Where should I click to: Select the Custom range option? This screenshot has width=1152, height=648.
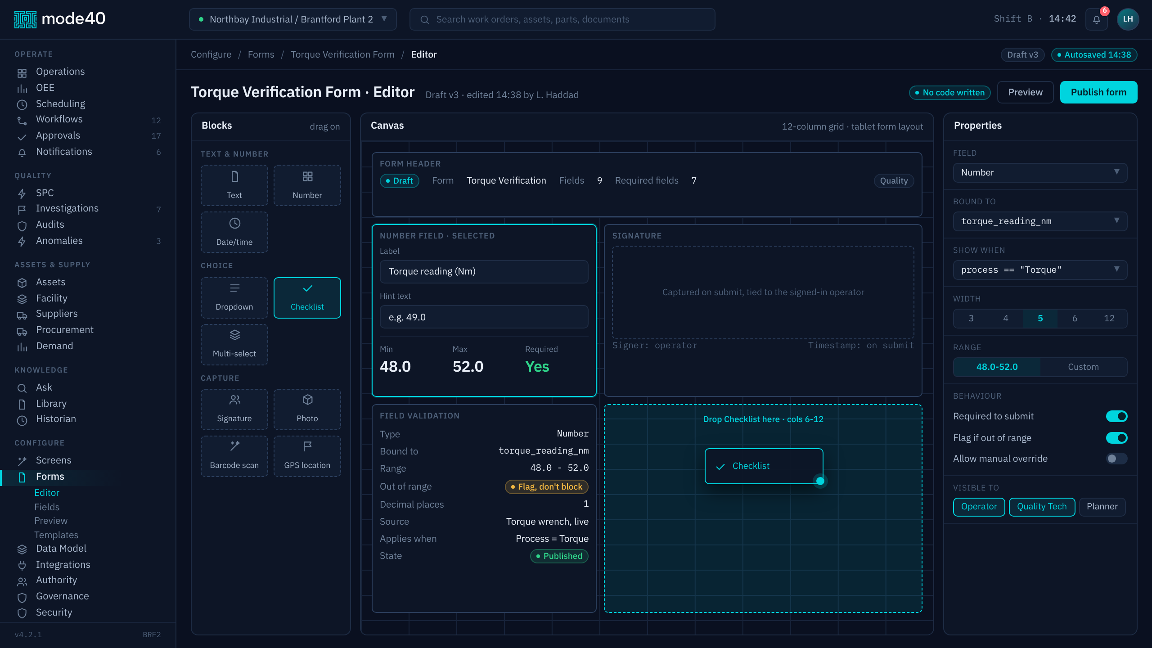[1083, 367]
